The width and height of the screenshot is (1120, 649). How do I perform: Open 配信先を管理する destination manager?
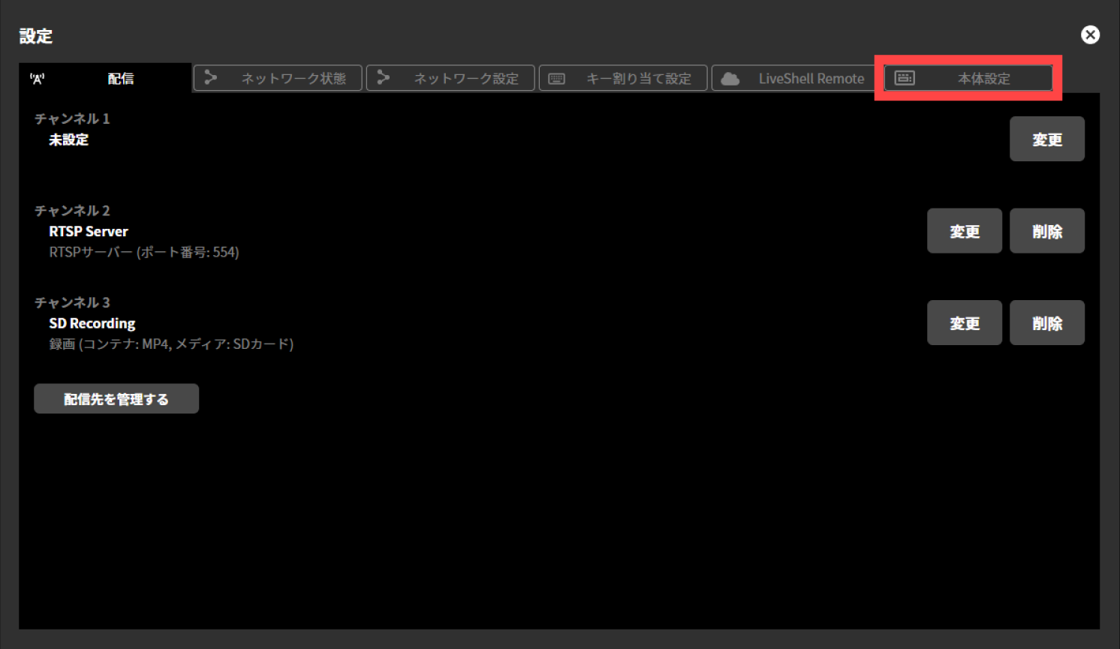pos(116,398)
